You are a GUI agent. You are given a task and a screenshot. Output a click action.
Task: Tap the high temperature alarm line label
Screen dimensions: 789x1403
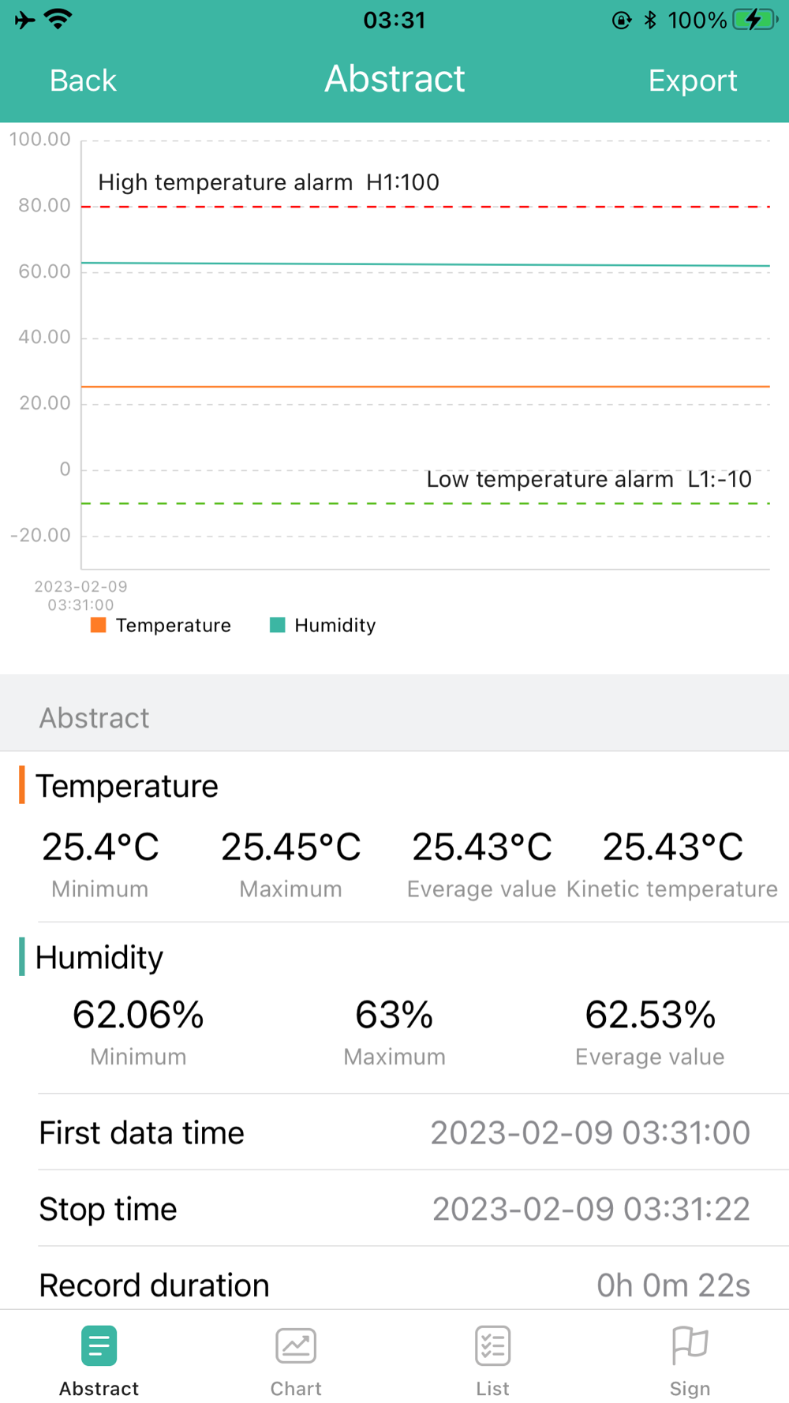click(268, 182)
